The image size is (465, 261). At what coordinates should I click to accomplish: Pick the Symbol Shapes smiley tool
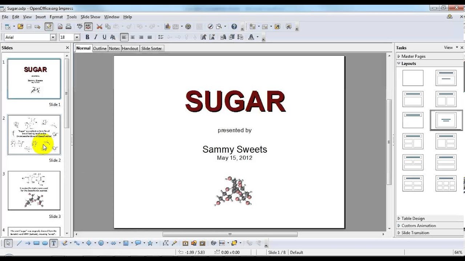pos(101,243)
